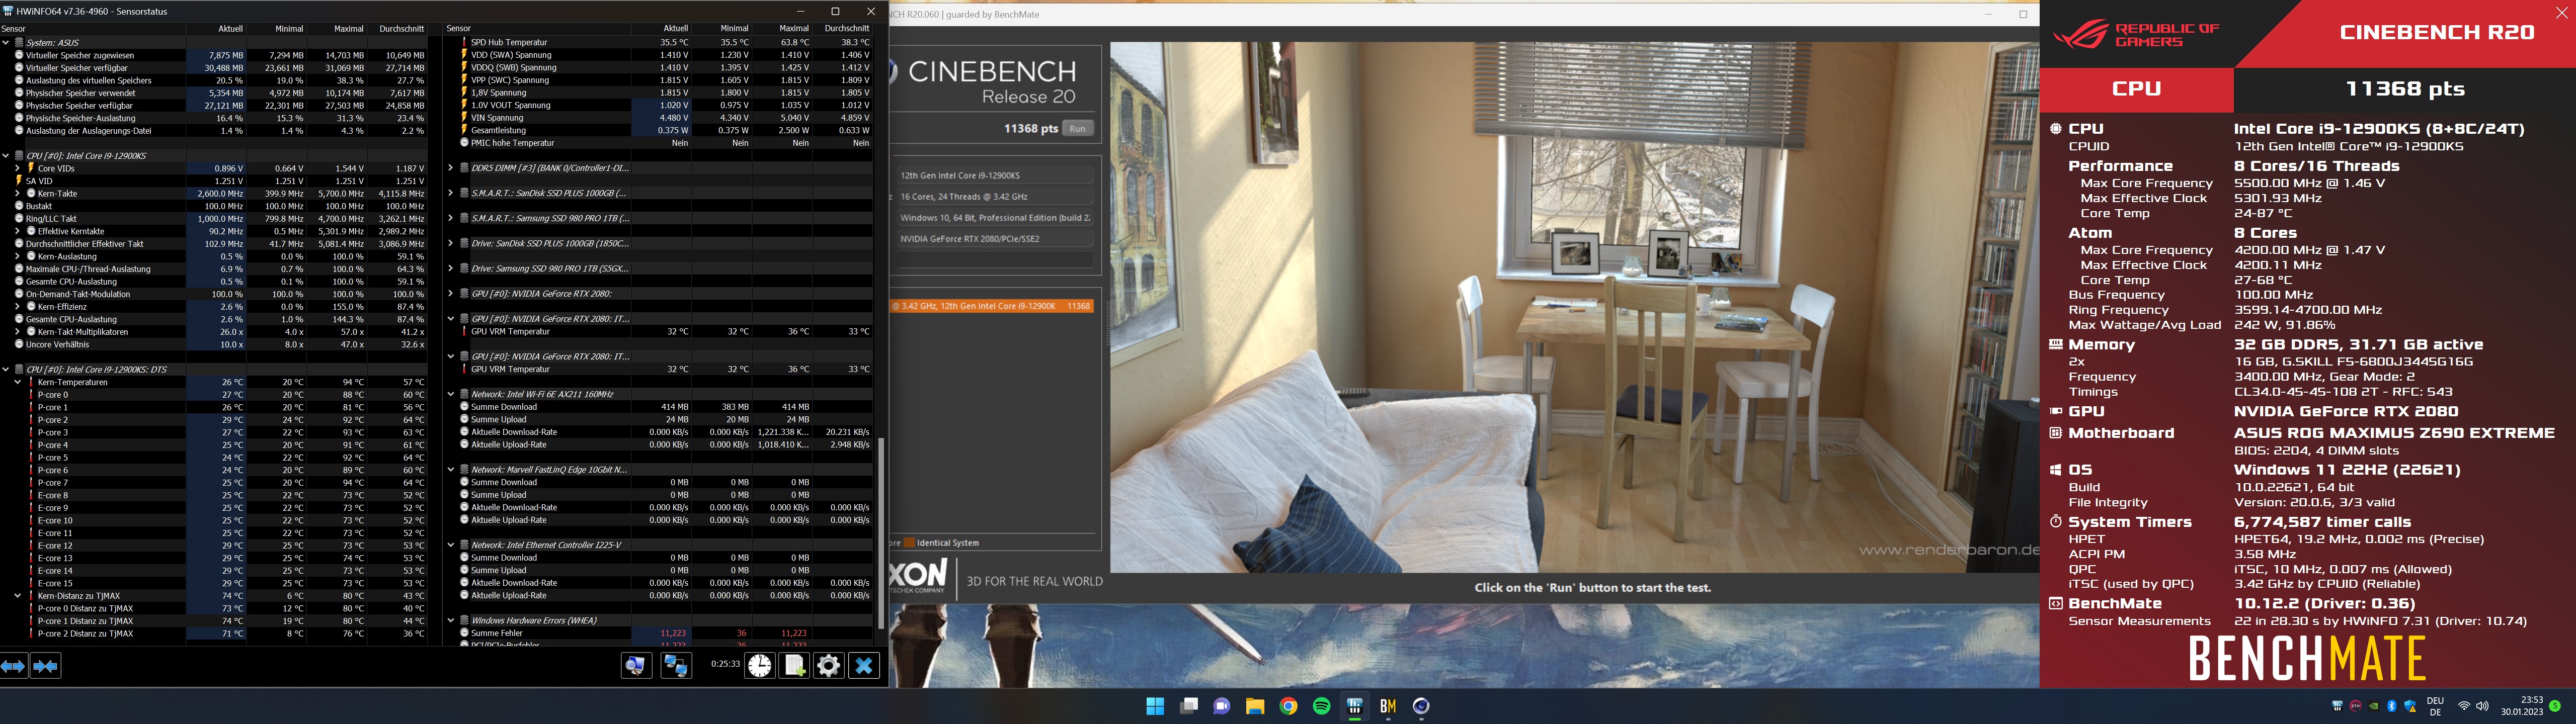Open Task View icon on taskbar
The height and width of the screenshot is (724, 2576).
coord(1189,706)
